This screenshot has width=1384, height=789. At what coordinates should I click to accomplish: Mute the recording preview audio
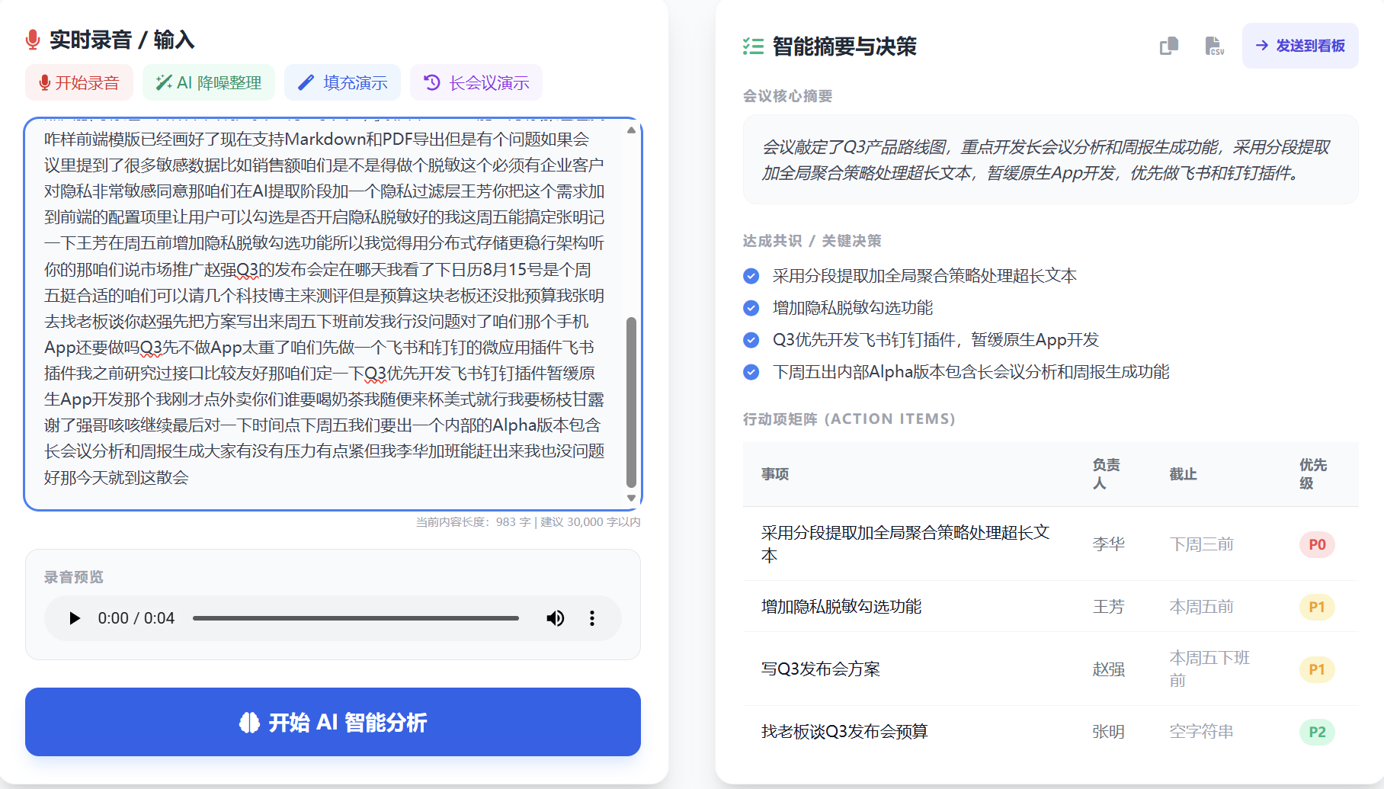556,618
